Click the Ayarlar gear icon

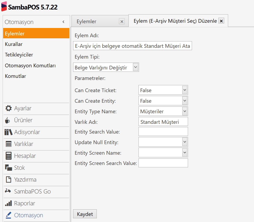point(8,108)
